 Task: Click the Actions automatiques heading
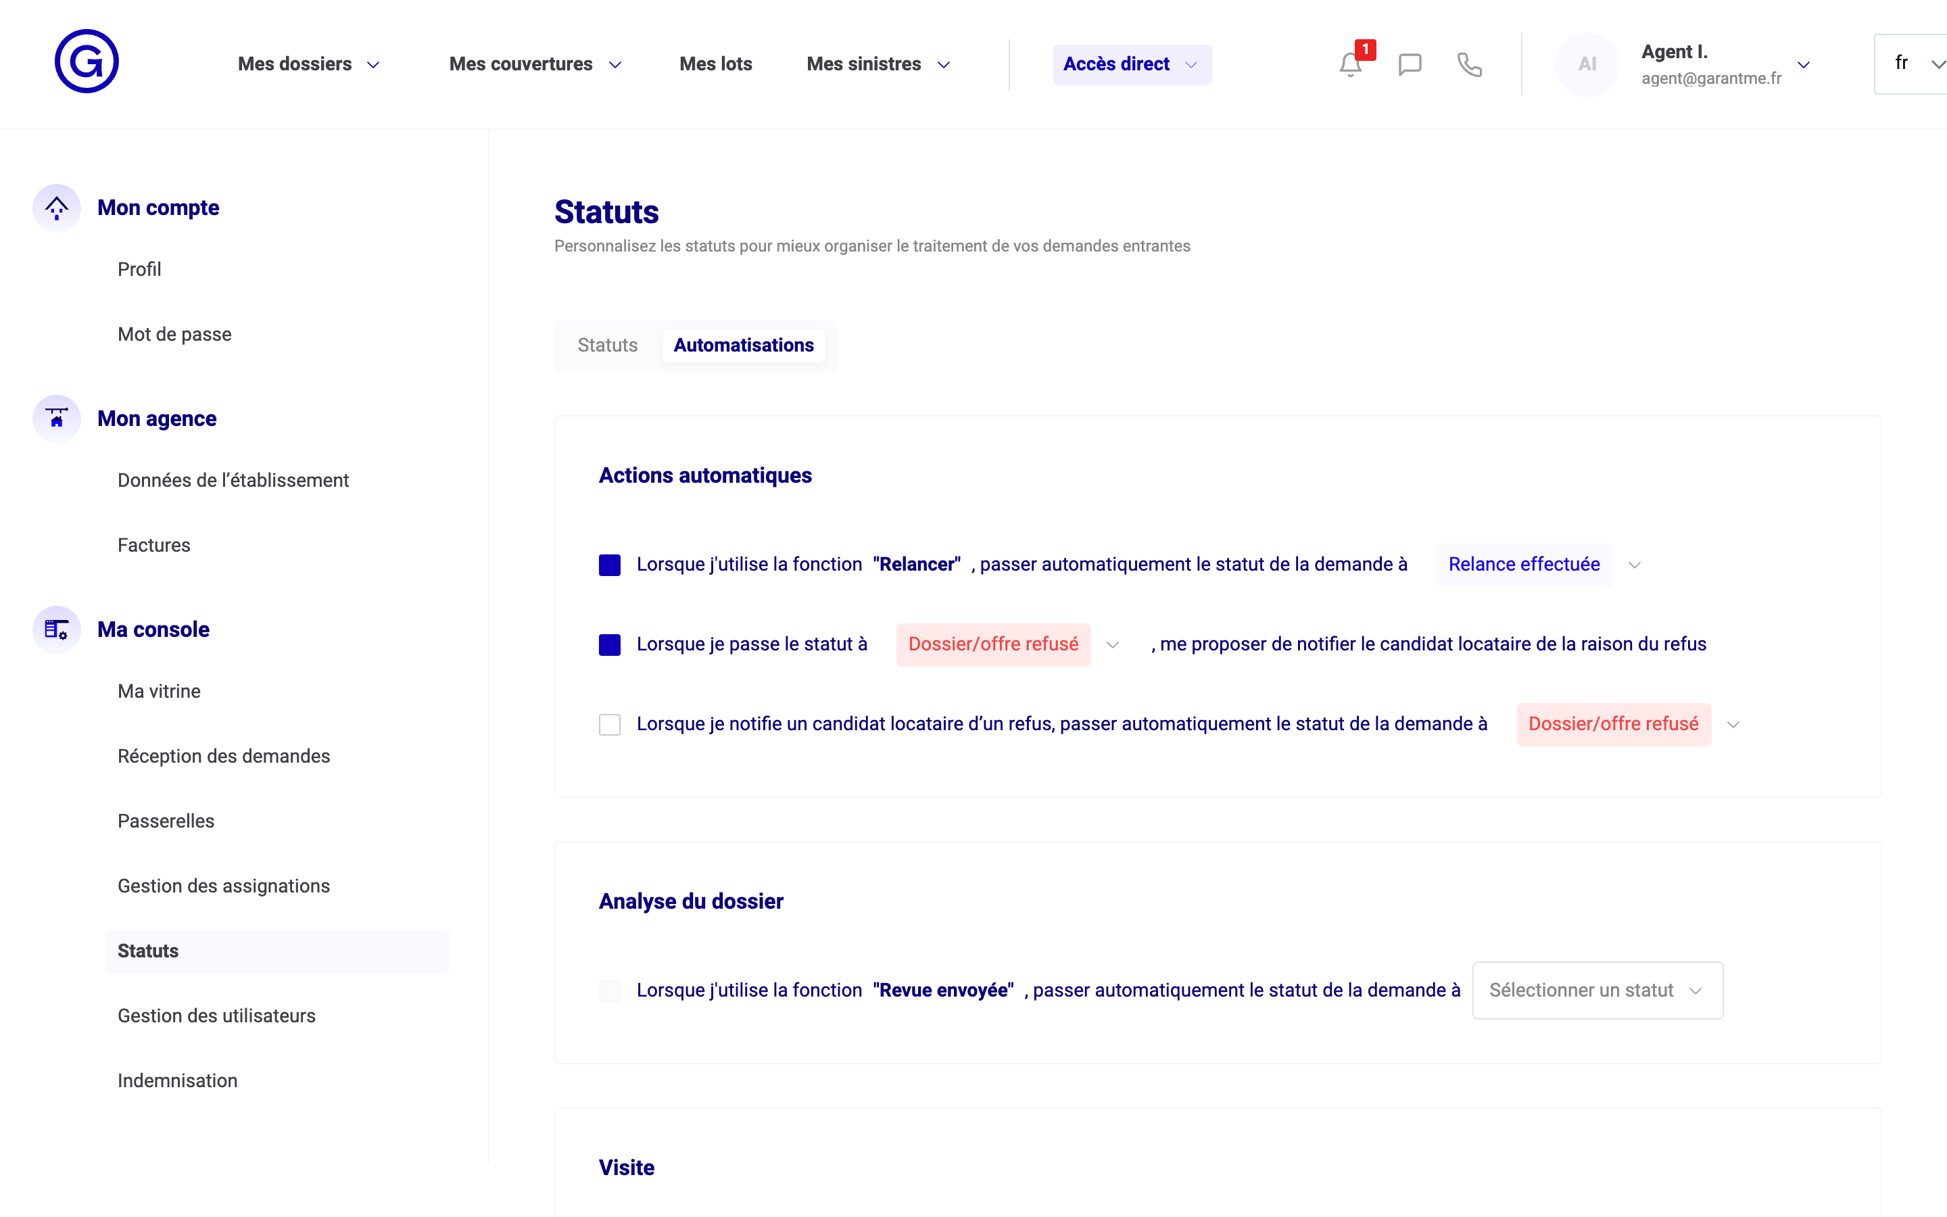click(705, 476)
